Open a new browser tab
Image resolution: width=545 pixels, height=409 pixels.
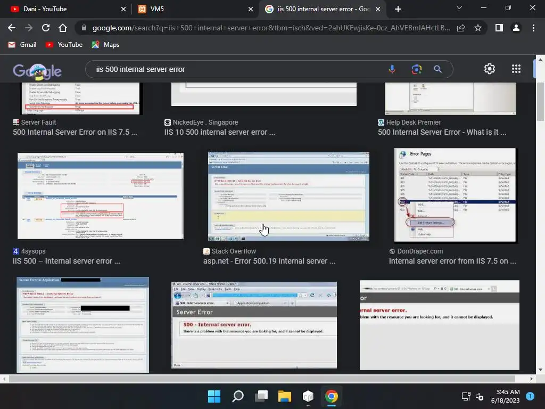398,9
